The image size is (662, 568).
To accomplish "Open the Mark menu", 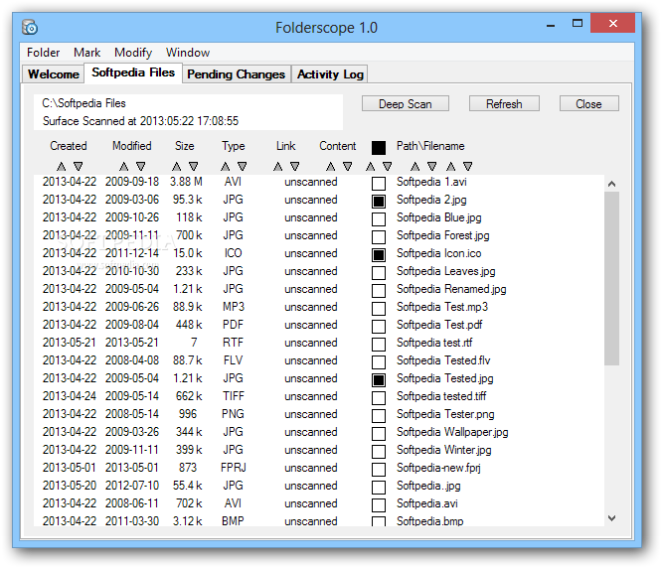I will click(86, 53).
